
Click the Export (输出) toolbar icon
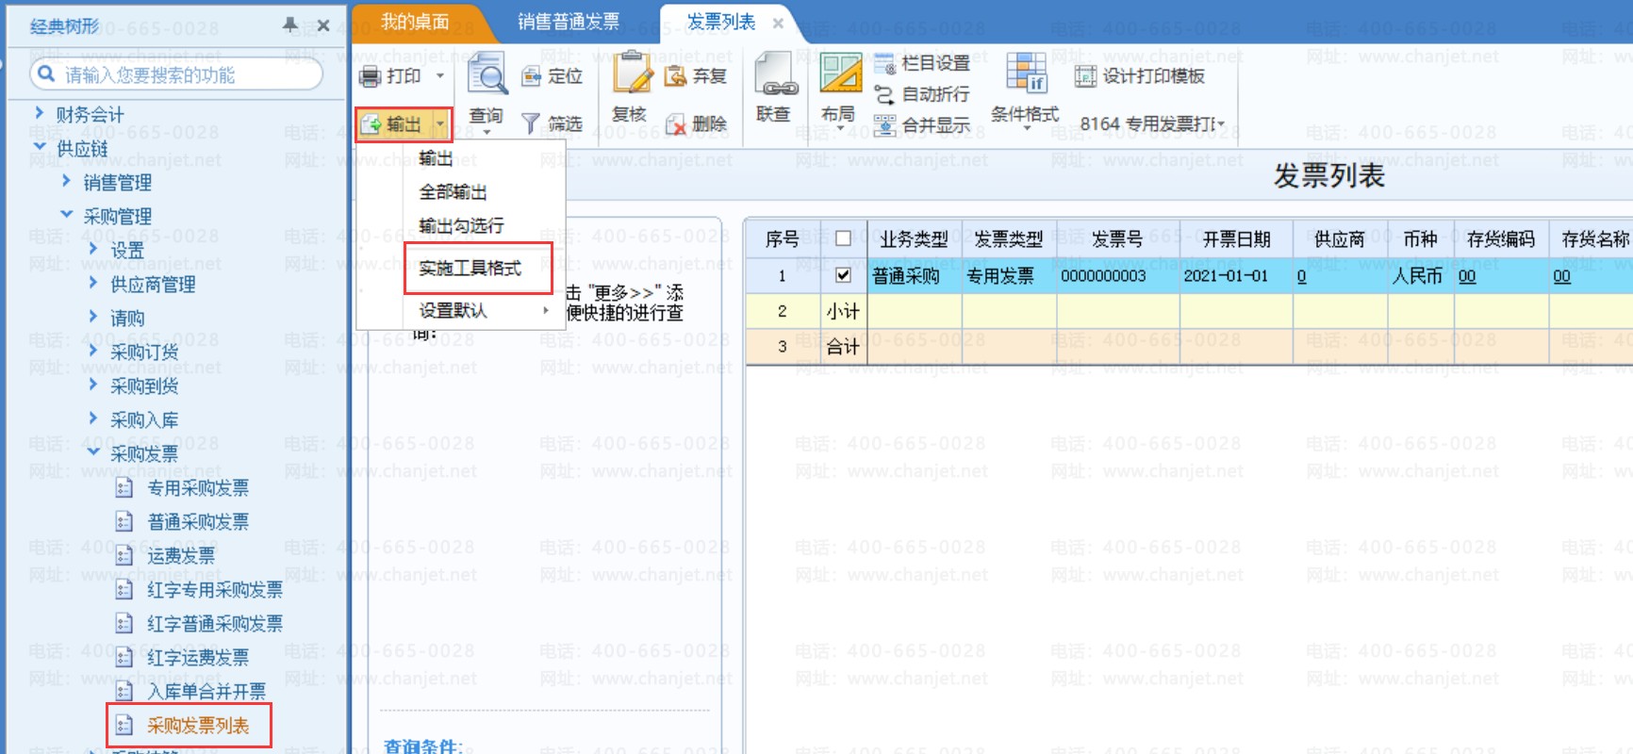click(372, 124)
